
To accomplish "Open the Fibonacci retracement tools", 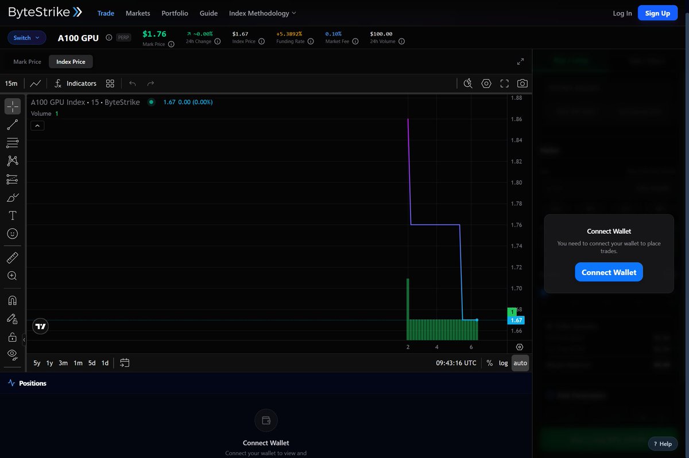I will click(12, 143).
